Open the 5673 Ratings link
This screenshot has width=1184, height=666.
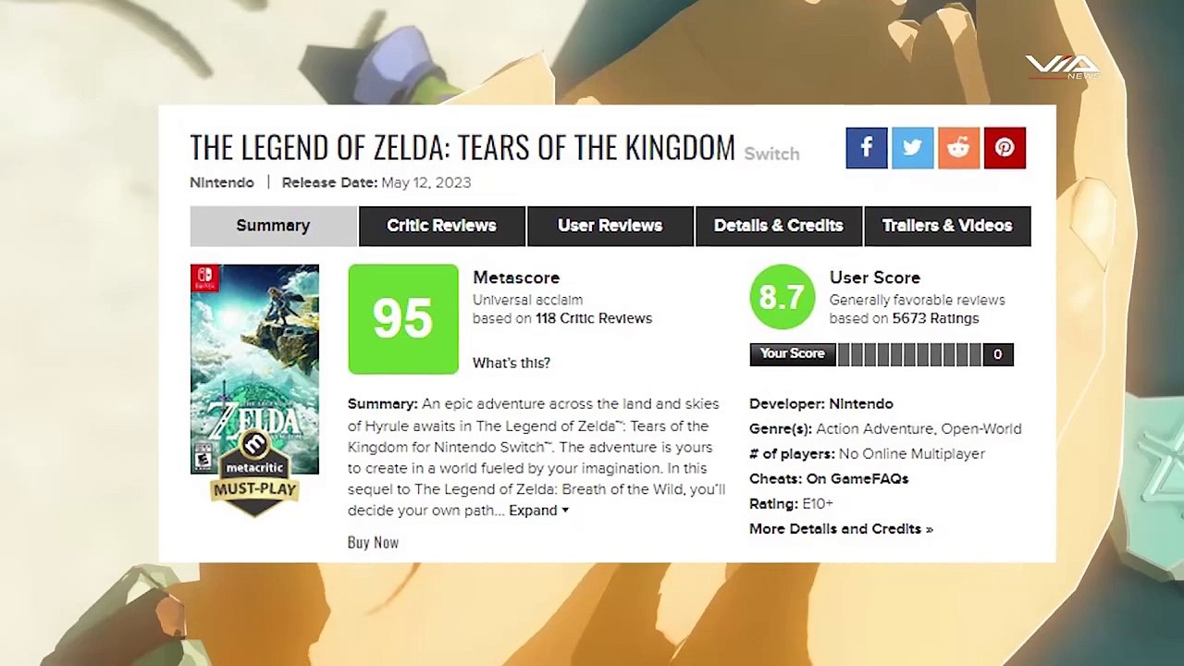coord(935,318)
